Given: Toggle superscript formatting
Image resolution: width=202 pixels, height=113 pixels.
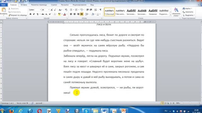Looking at the screenshot, I should [50, 14].
